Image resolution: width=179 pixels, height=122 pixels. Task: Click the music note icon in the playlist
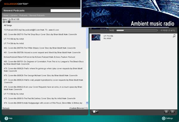click(174, 36)
